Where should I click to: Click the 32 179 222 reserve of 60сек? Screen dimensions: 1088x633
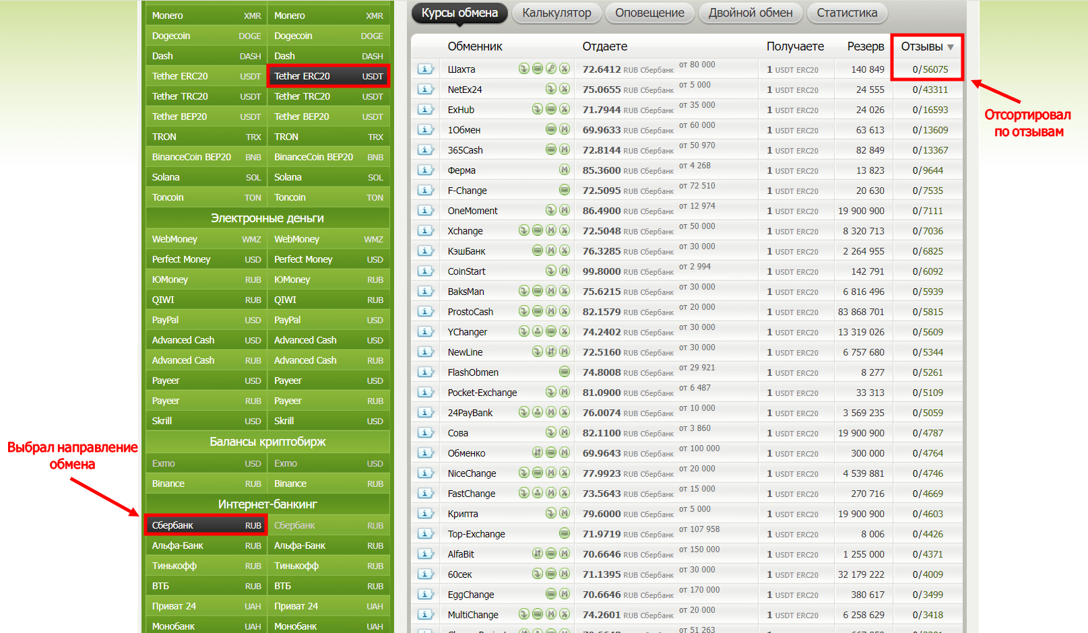pyautogui.click(x=861, y=574)
